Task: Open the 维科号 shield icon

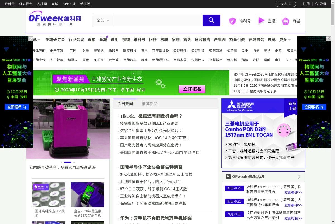Action: click(233, 21)
